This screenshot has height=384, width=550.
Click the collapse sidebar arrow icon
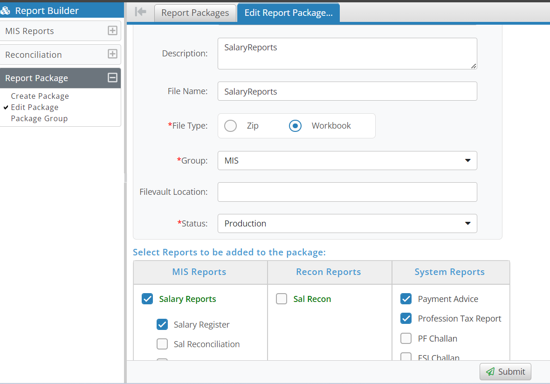[140, 12]
